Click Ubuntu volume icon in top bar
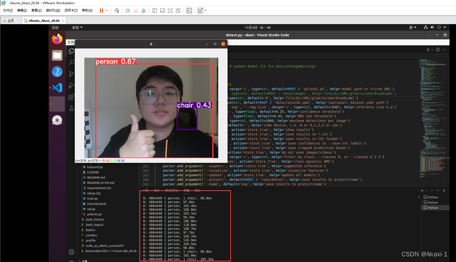The height and width of the screenshot is (262, 456). coord(432,27)
